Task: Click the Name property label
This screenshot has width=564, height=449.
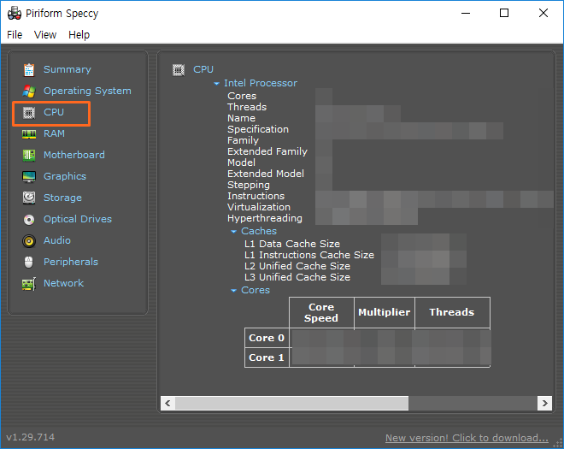Action: 241,119
